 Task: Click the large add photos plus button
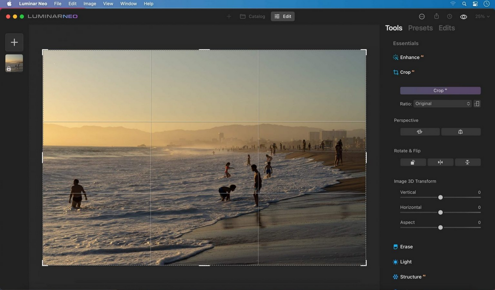14,42
